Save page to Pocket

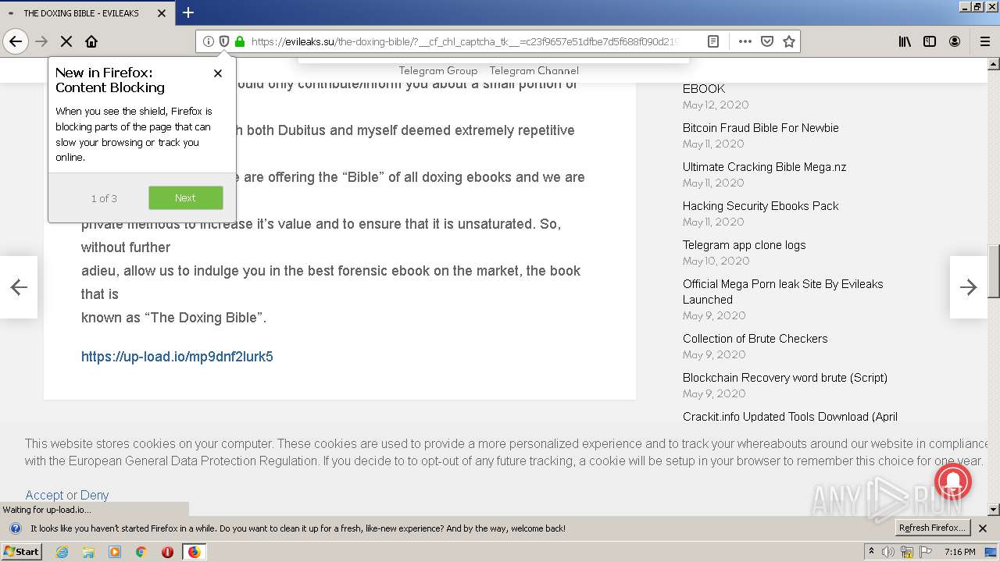(x=767, y=41)
